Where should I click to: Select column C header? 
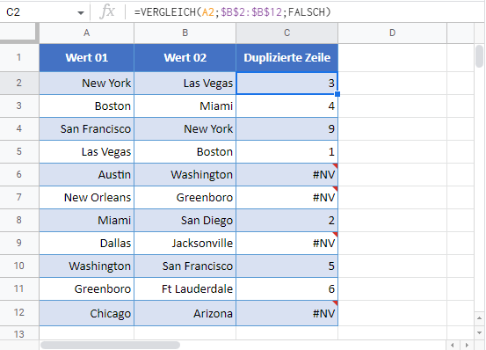(x=287, y=33)
